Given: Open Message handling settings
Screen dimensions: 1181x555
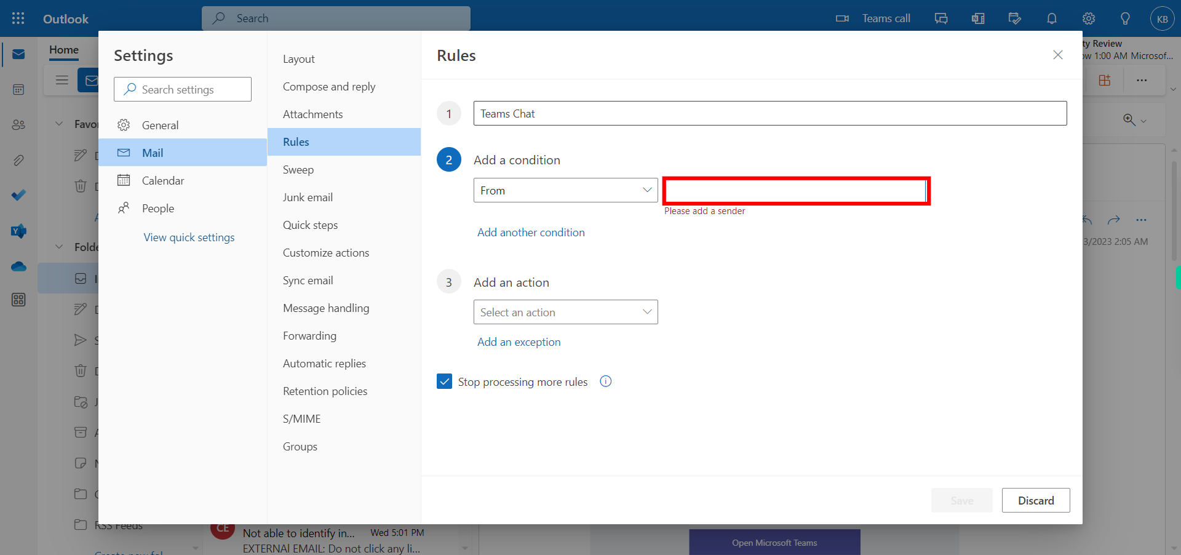Looking at the screenshot, I should point(344,308).
